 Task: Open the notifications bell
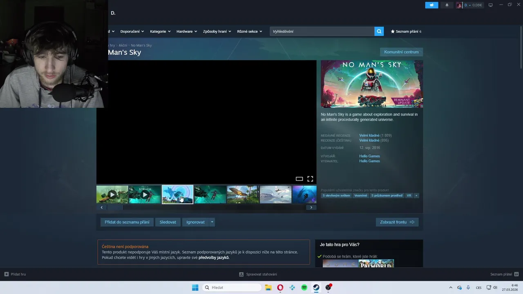coord(447,5)
